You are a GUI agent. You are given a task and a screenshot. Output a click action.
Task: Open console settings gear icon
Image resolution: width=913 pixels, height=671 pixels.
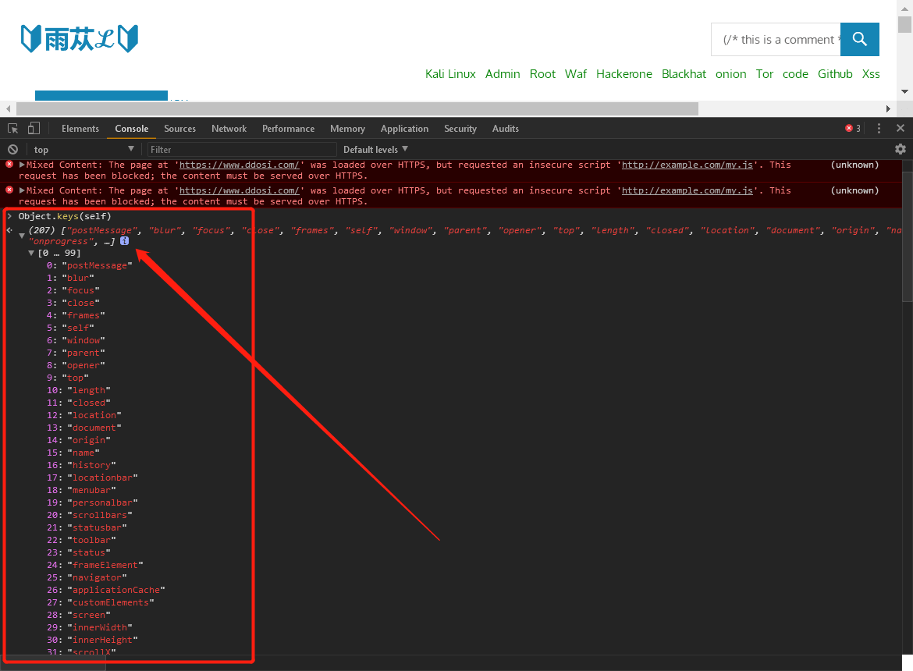(x=901, y=149)
